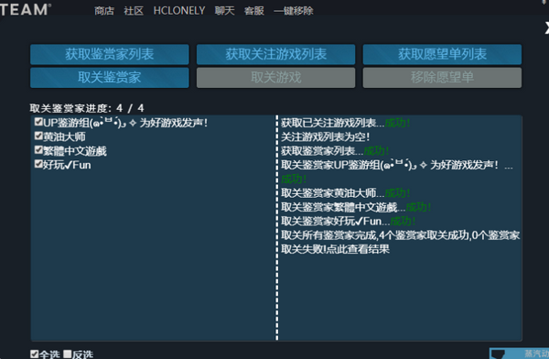The width and height of the screenshot is (549, 359).
Task: Click the 黄油大师 curator name
Action: coord(64,136)
